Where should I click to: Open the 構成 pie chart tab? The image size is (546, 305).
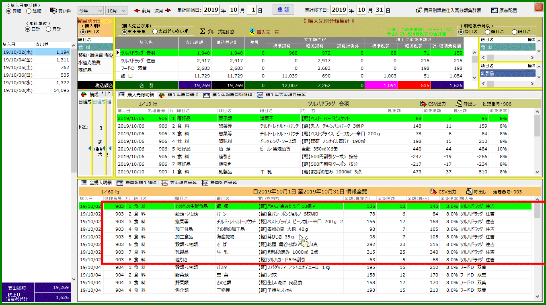90,94
